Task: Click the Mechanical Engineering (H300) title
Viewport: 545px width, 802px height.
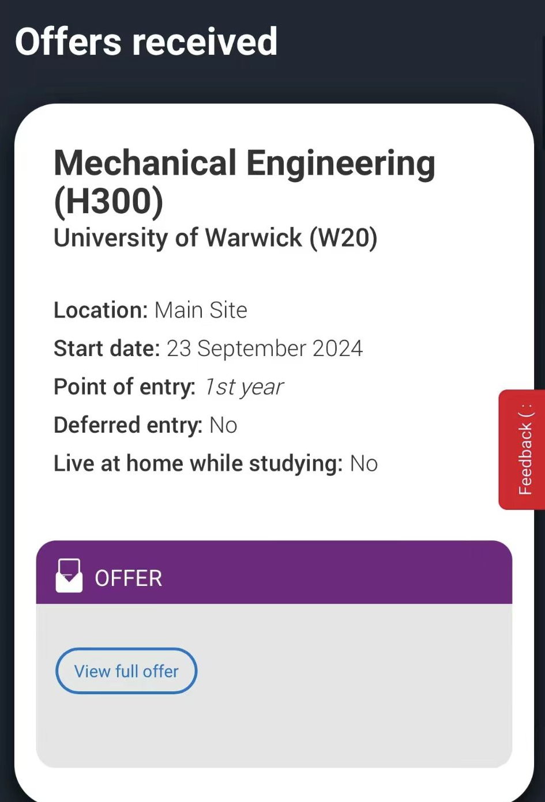Action: [x=244, y=181]
